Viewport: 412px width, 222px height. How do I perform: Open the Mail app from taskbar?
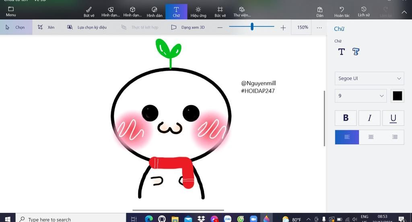pyautogui.click(x=188, y=219)
